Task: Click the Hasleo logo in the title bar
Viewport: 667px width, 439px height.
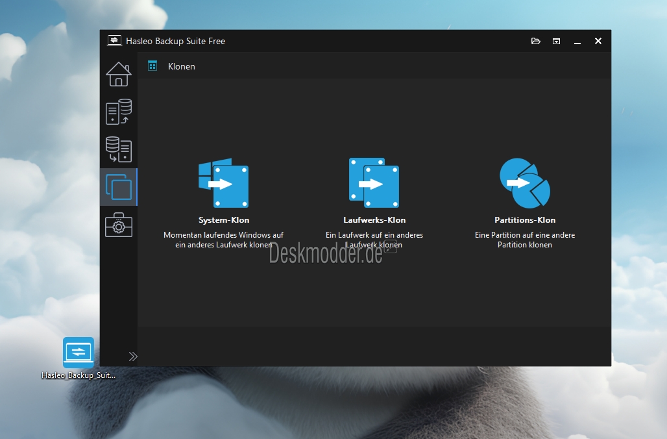Action: pyautogui.click(x=114, y=40)
